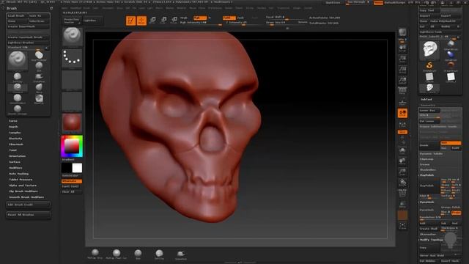
Task: Toggle DynaMesh Project option
Action: click(x=456, y=213)
